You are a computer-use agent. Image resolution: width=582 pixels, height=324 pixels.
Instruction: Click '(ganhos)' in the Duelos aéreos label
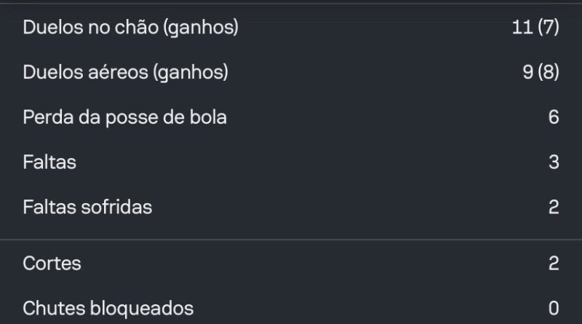(x=191, y=73)
